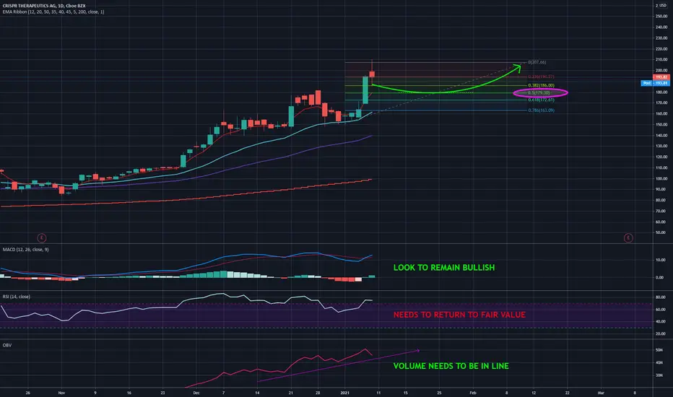The image size is (673, 397).
Task: Click the OBV indicator label
Action: 7,345
